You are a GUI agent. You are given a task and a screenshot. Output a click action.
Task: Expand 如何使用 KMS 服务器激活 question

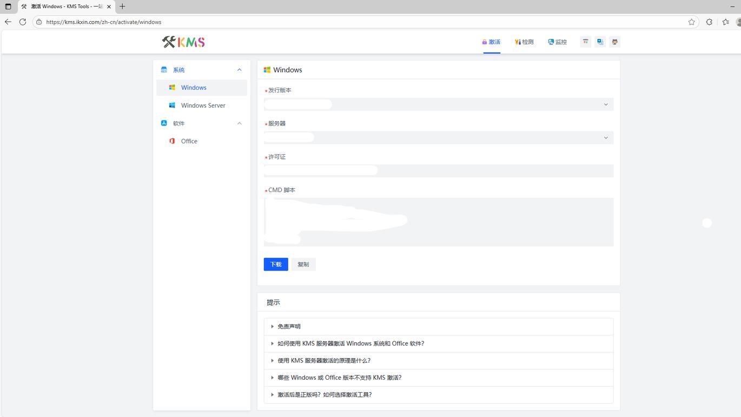[x=439, y=343]
